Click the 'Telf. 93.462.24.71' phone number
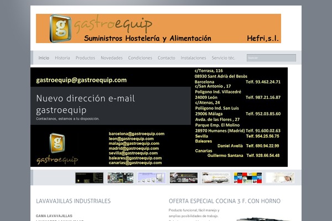332x221 pixels. pos(263,82)
